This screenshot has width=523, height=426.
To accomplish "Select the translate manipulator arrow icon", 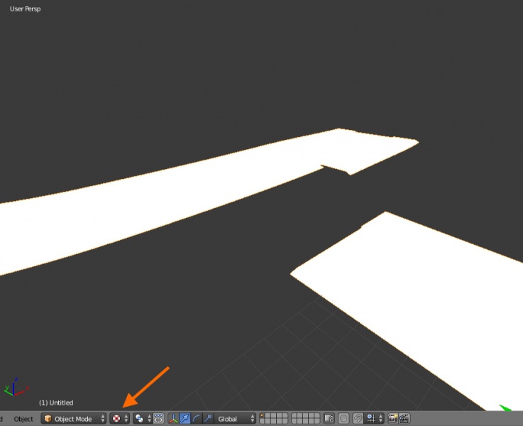I will click(185, 419).
